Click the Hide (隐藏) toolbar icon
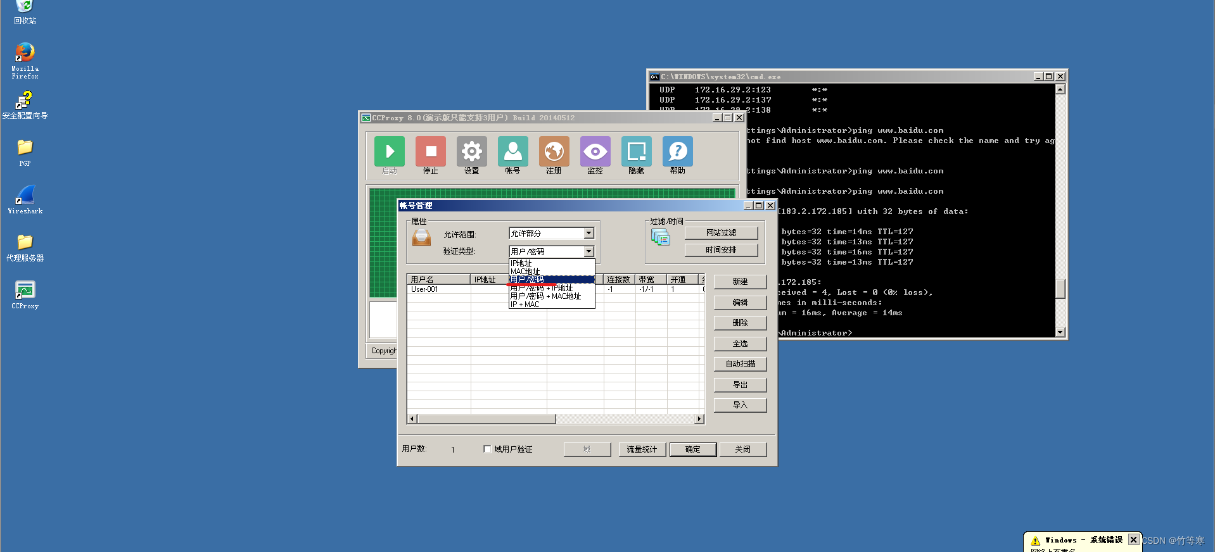The width and height of the screenshot is (1215, 552). tap(637, 151)
